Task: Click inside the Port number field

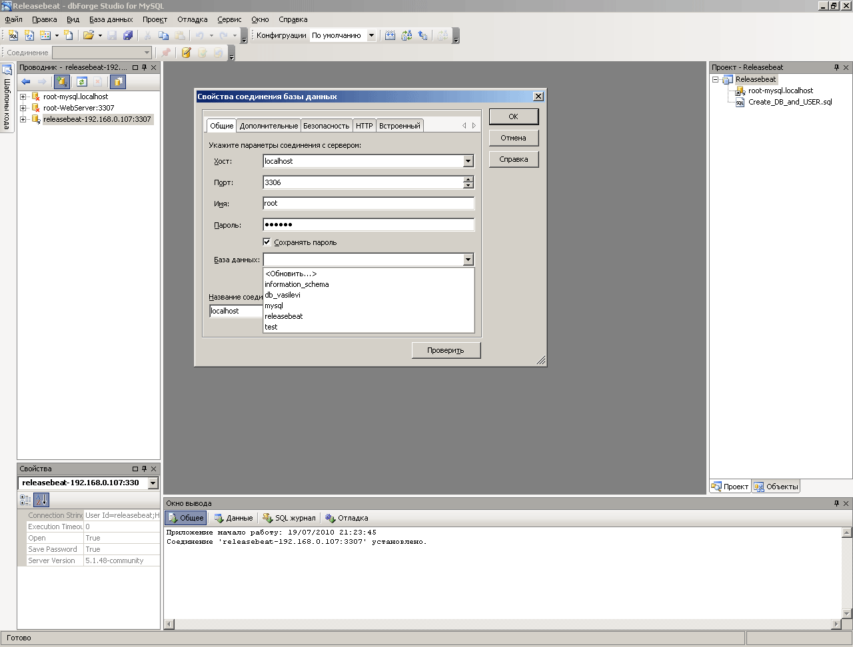Action: click(x=363, y=182)
